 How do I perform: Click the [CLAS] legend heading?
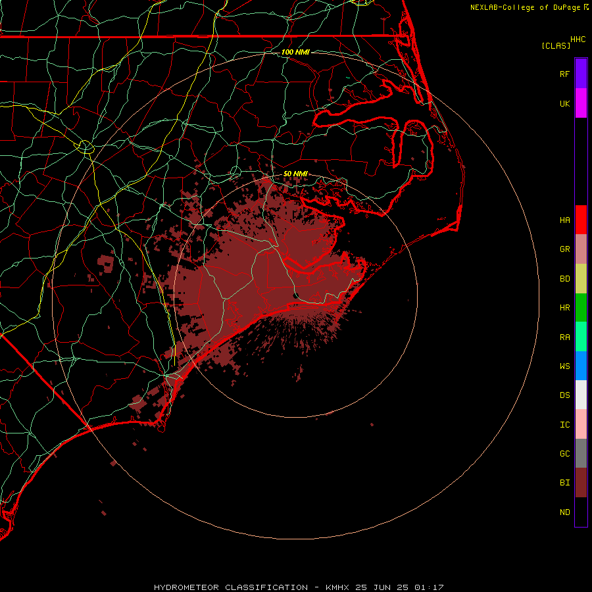coord(556,45)
